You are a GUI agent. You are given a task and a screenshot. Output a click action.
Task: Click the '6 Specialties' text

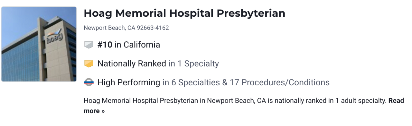pyautogui.click(x=195, y=82)
